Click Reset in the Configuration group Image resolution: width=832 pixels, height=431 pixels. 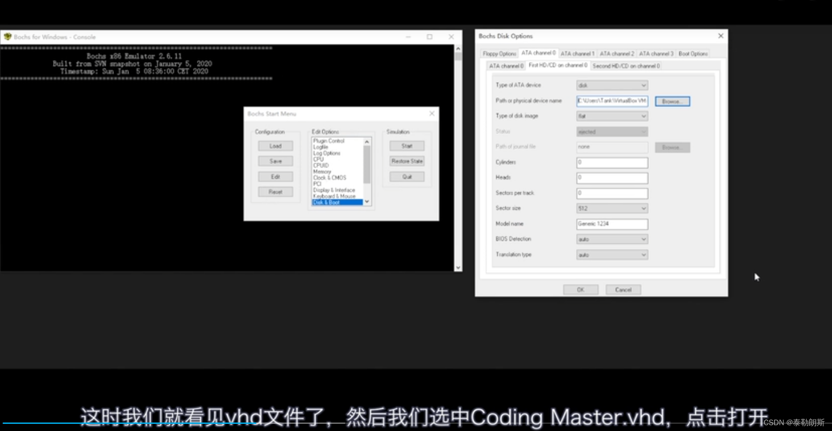pos(275,192)
